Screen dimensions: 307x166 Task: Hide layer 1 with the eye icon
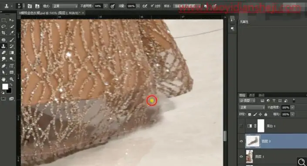click(241, 156)
